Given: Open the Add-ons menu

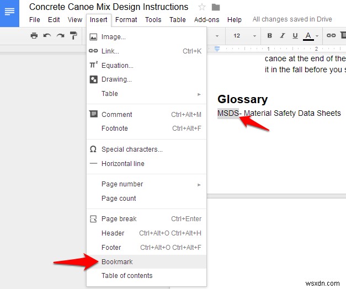Looking at the screenshot, I should [x=206, y=20].
